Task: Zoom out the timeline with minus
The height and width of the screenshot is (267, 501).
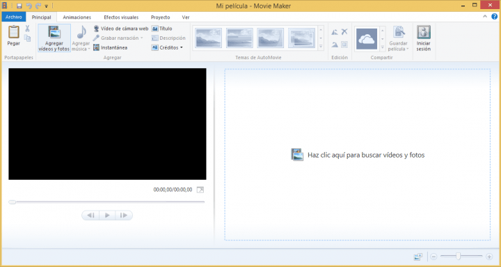Action: tap(434, 257)
